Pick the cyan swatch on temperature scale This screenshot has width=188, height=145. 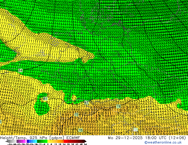coord(36,141)
